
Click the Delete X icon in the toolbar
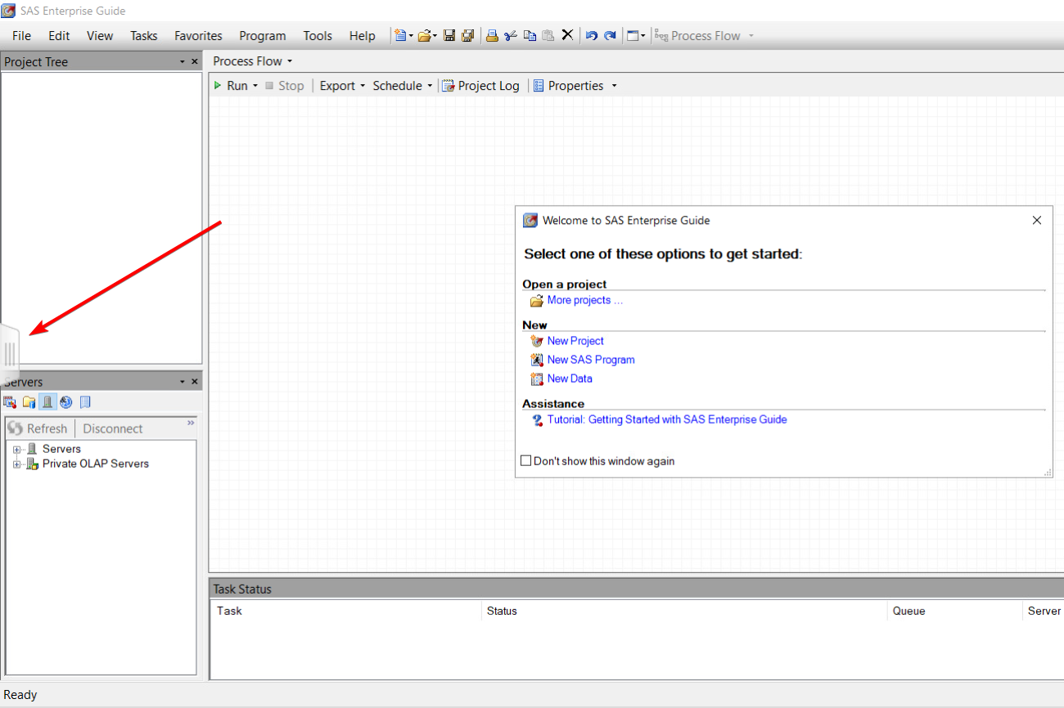point(567,36)
